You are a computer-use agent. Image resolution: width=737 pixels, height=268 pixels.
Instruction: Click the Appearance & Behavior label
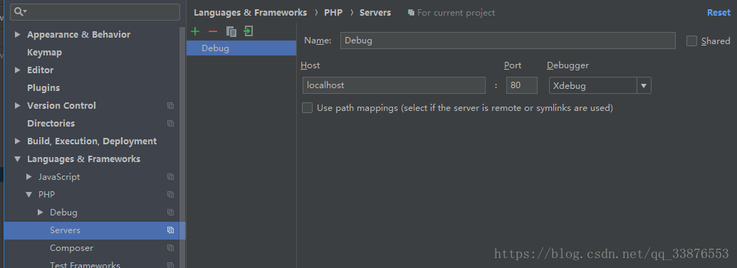[x=78, y=34]
